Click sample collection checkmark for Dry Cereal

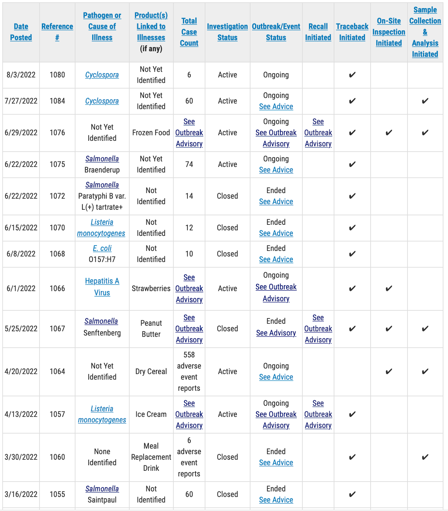pos(425,372)
